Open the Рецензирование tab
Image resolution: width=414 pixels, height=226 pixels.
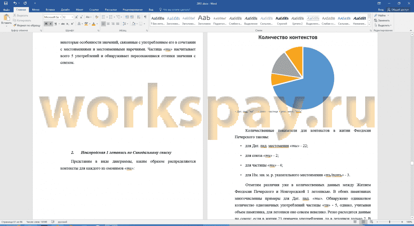coord(132,10)
